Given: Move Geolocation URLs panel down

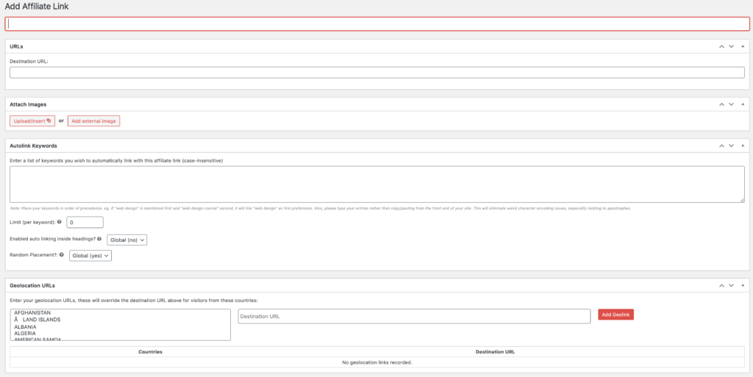Looking at the screenshot, I should (x=732, y=285).
